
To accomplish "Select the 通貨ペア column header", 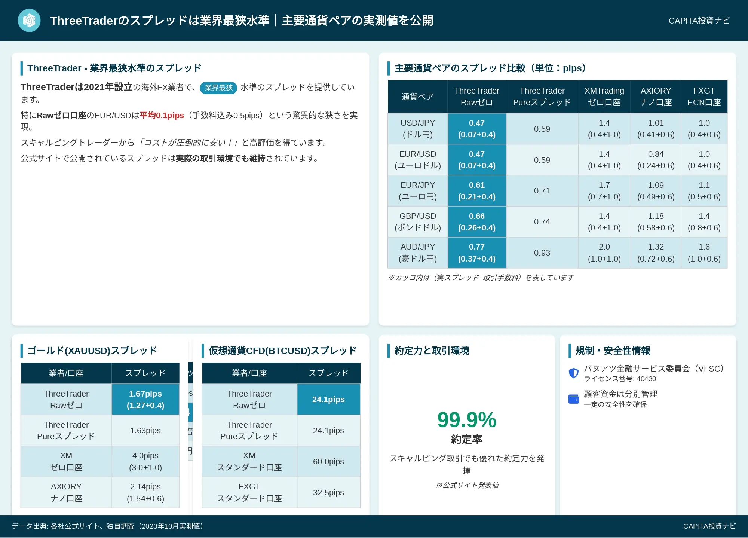I will point(418,97).
